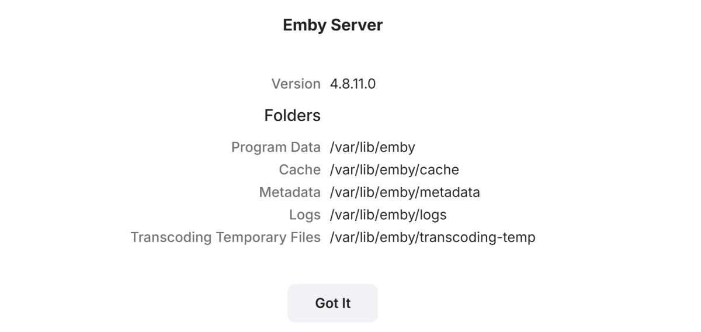Click the /var/lib/emby program data path

point(372,147)
